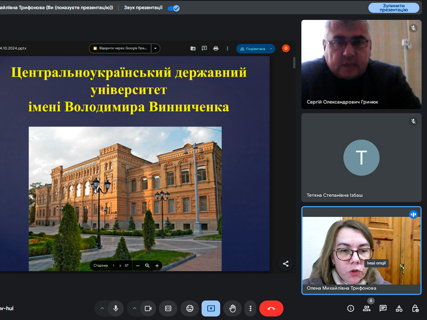Mute the microphone in the call bar
The width and height of the screenshot is (427, 320).
(115, 308)
